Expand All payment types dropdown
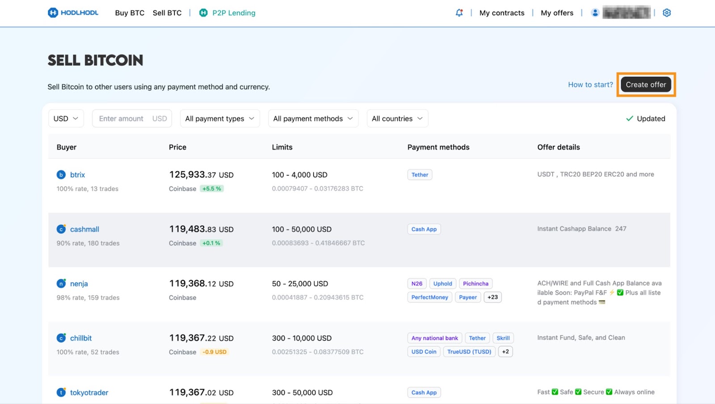The height and width of the screenshot is (404, 715). click(x=220, y=118)
